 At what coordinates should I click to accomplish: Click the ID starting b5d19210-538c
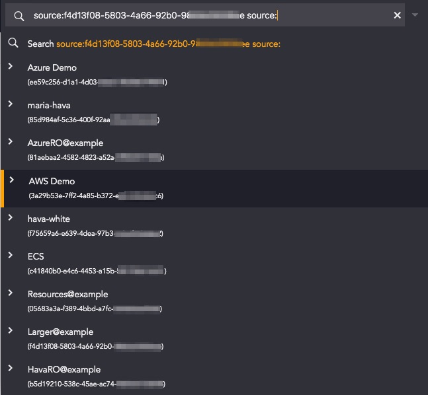[x=97, y=384]
